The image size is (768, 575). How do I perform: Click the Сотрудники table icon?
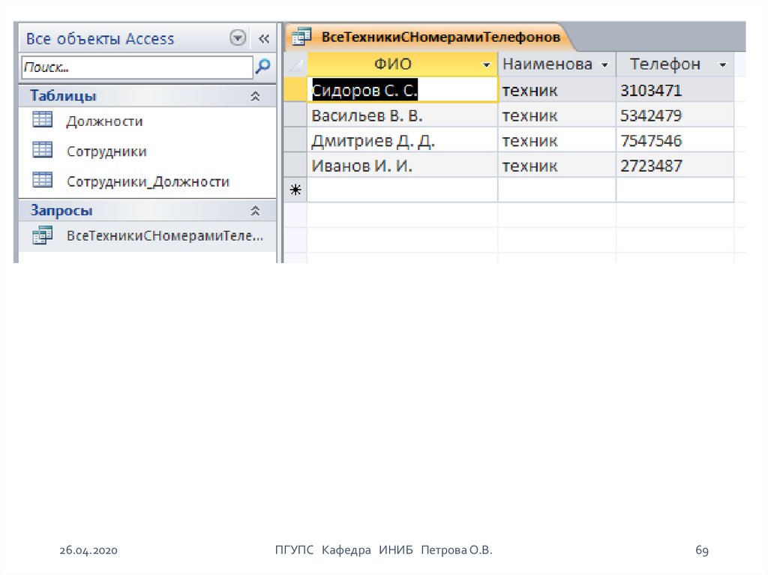(x=43, y=150)
